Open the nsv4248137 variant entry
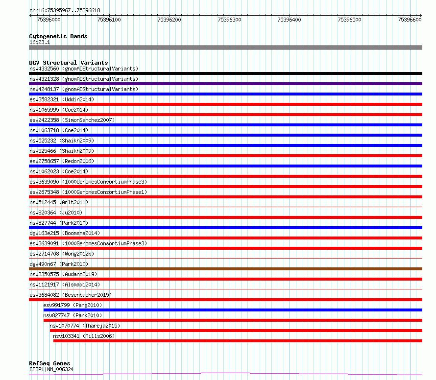 (x=84, y=89)
